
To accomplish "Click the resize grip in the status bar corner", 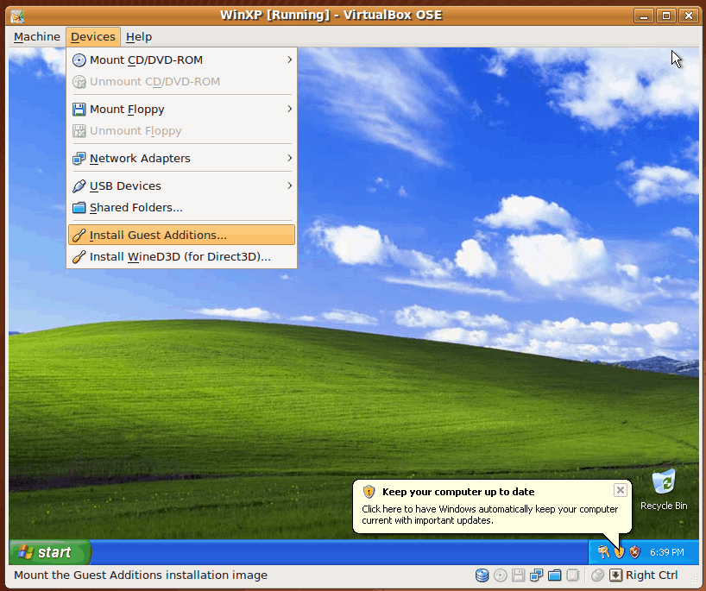I will pyautogui.click(x=693, y=580).
